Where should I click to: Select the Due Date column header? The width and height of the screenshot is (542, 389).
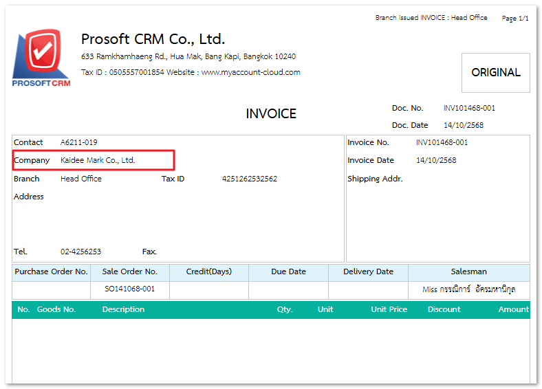point(288,271)
